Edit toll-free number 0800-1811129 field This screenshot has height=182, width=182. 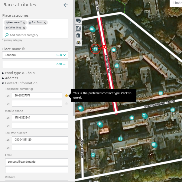(40, 140)
